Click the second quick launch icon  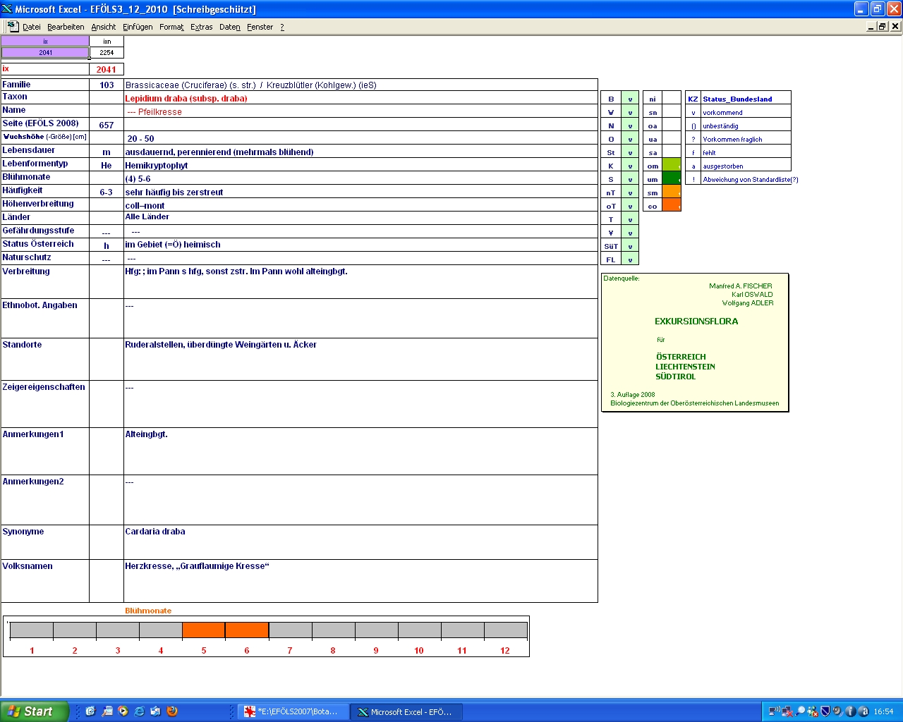(x=107, y=711)
